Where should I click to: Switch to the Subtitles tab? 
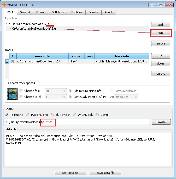pyautogui.click(x=77, y=12)
